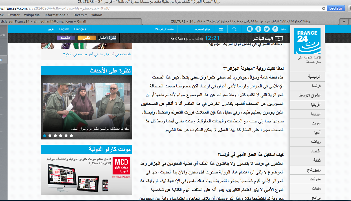Click the France 24 logo
The height and width of the screenshot is (201, 351).
pyautogui.click(x=307, y=41)
